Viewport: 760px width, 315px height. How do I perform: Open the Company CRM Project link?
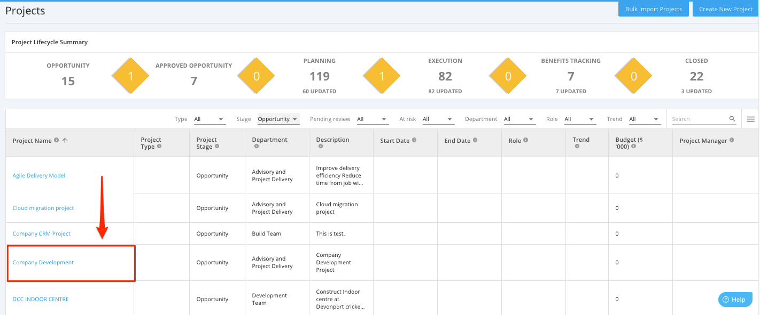point(42,233)
